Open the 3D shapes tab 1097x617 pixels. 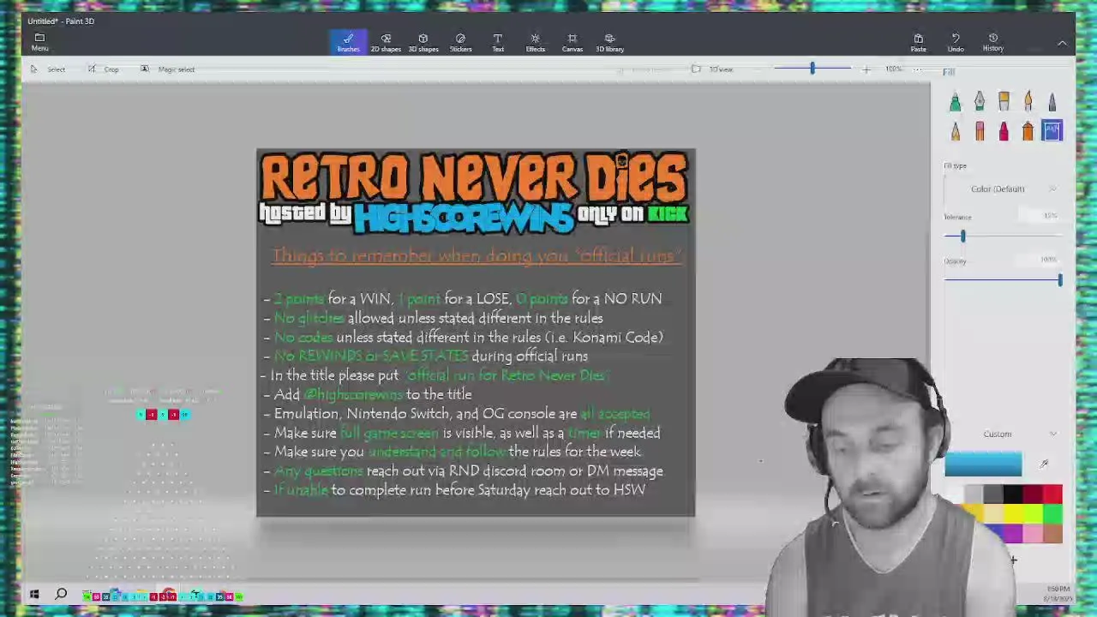423,42
